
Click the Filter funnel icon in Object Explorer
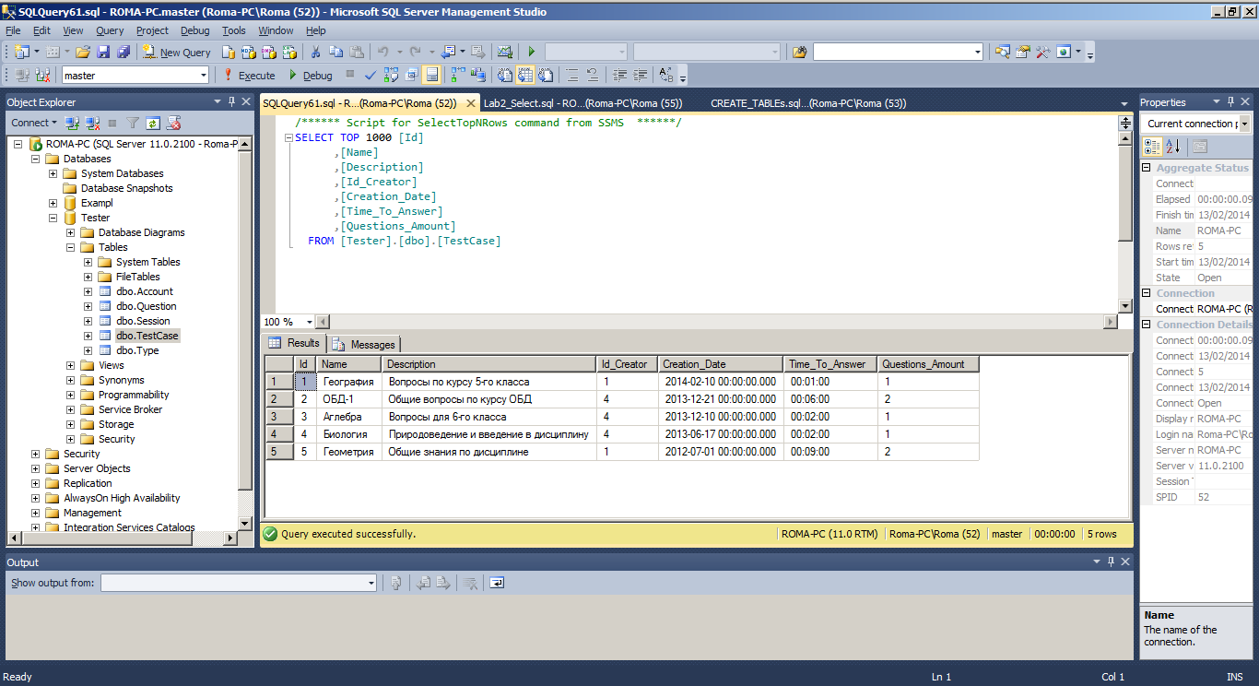(133, 123)
